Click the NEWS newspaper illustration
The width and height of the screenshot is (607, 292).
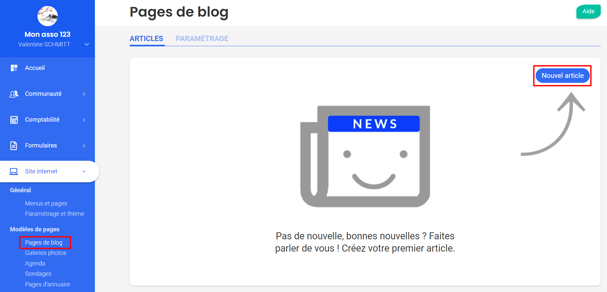(365, 156)
